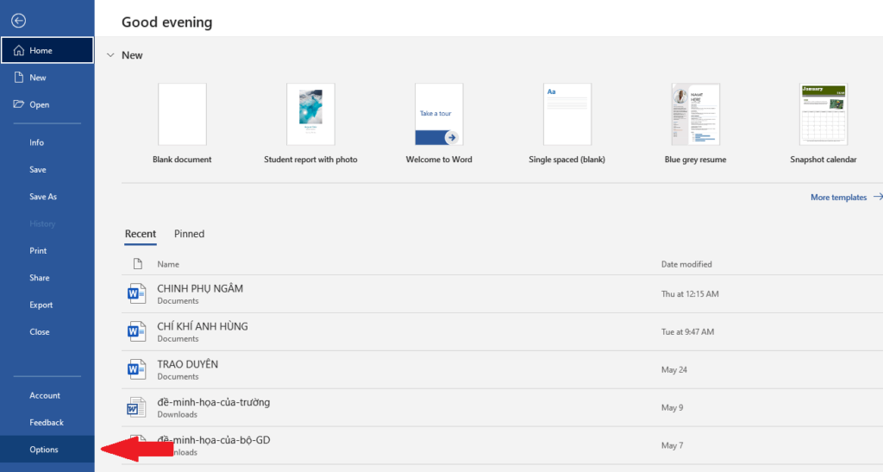Click the May 24 date entry
The width and height of the screenshot is (883, 472).
pos(674,369)
